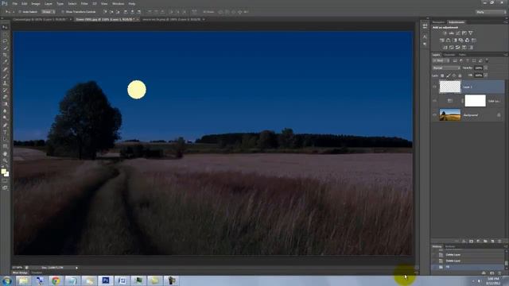
Task: Turn layer filtering on or off
Action: [x=487, y=60]
